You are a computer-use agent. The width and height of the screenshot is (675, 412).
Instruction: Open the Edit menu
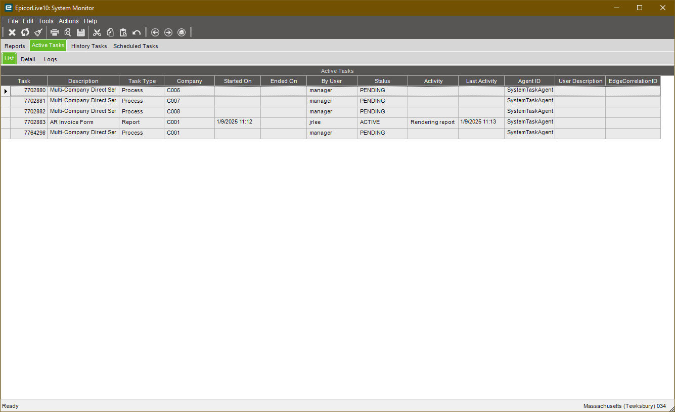pos(28,21)
